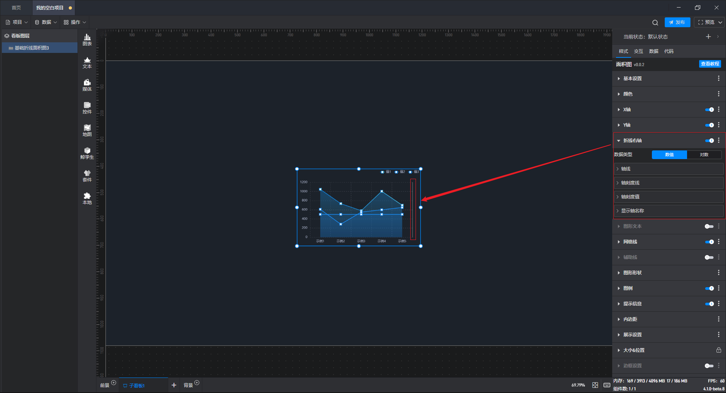Open the 控件 controls panel
The image size is (726, 393).
tap(87, 108)
